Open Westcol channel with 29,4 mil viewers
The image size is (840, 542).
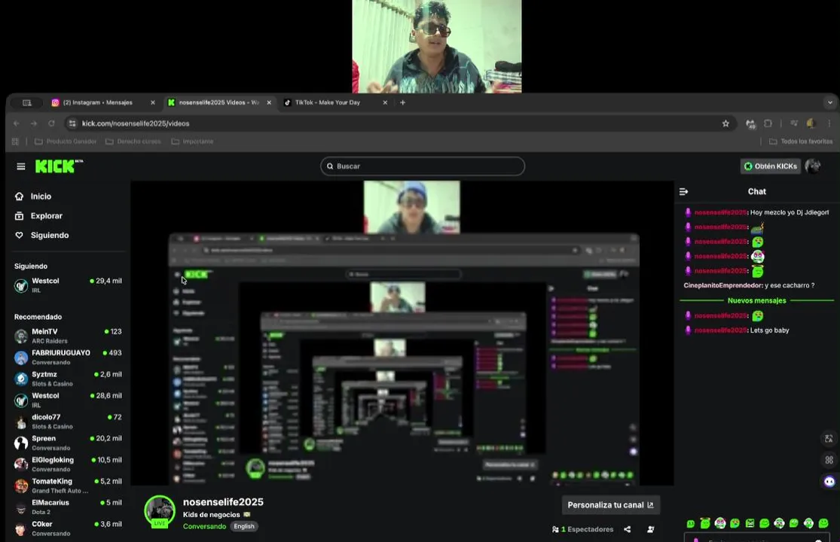tap(68, 285)
